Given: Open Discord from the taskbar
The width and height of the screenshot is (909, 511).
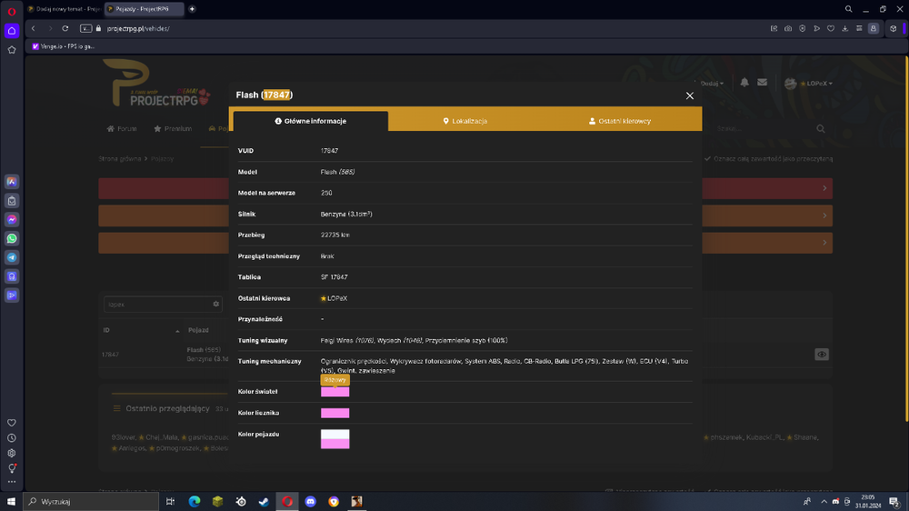Looking at the screenshot, I should click(x=311, y=502).
